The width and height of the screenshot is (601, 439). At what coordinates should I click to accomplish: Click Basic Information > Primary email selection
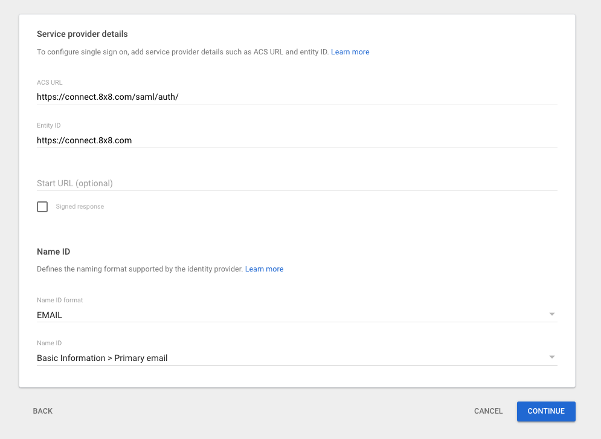coord(102,358)
